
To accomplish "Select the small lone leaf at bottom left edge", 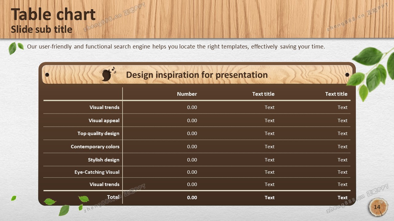I will tap(14, 198).
